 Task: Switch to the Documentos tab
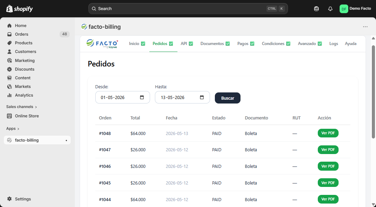click(215, 44)
